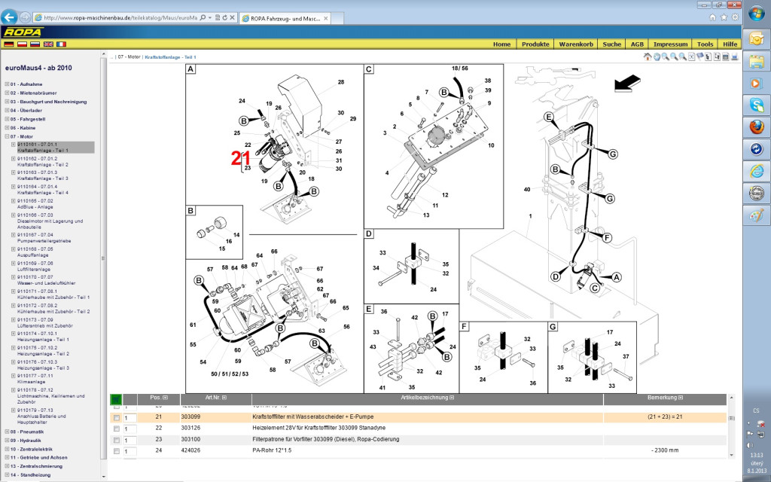
Task: Fit the diagram to the window
Action: pyautogui.click(x=691, y=57)
